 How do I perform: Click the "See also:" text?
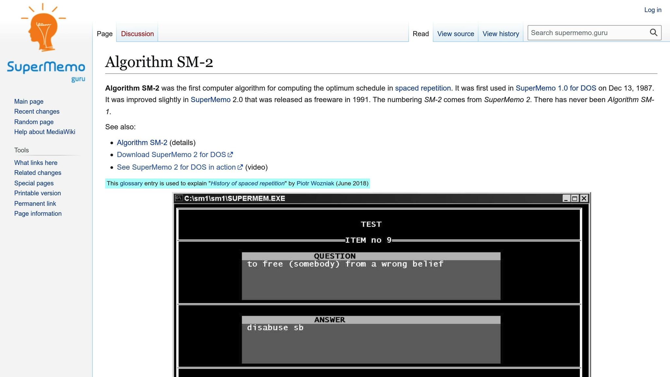tap(120, 127)
